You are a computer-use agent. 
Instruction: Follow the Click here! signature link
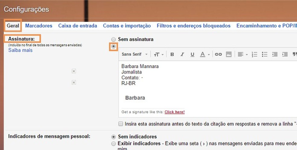click(175, 112)
